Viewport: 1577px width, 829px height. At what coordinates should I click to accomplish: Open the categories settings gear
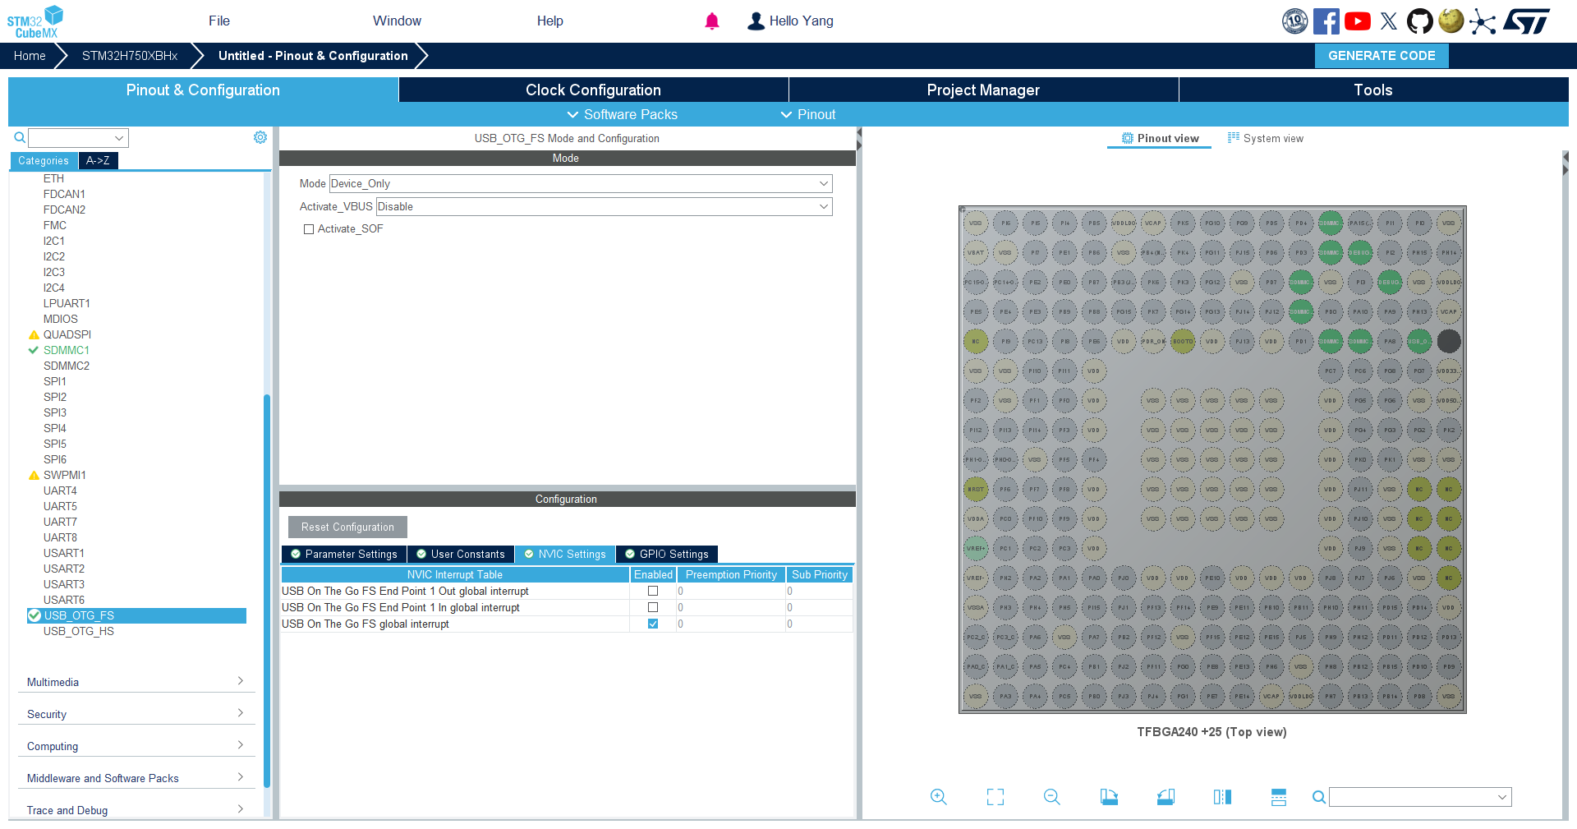pos(260,137)
